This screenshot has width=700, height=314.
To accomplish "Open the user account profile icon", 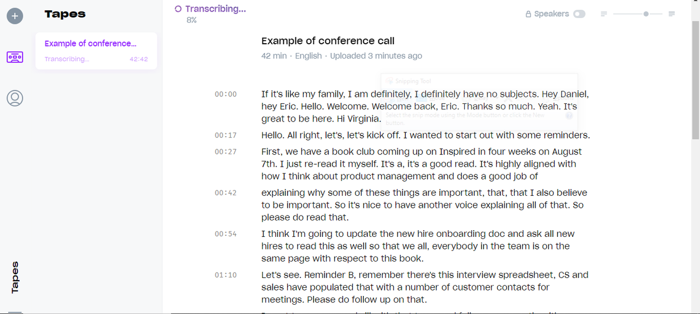I will click(15, 98).
